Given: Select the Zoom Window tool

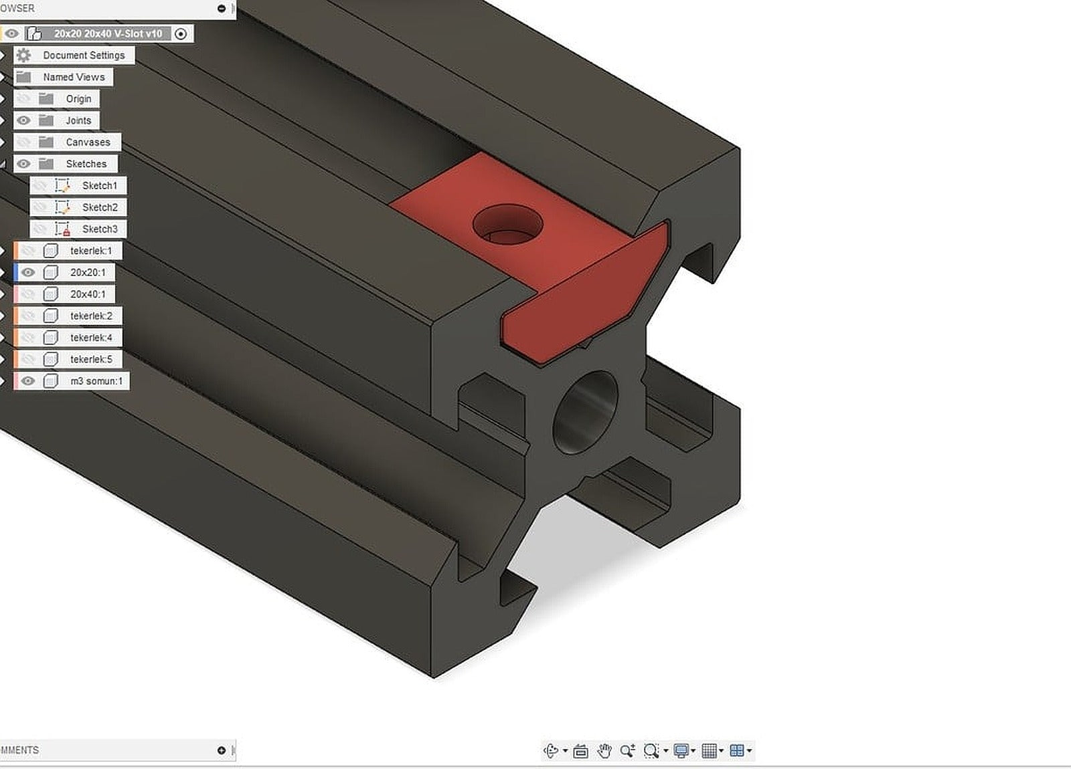Looking at the screenshot, I should (x=651, y=750).
